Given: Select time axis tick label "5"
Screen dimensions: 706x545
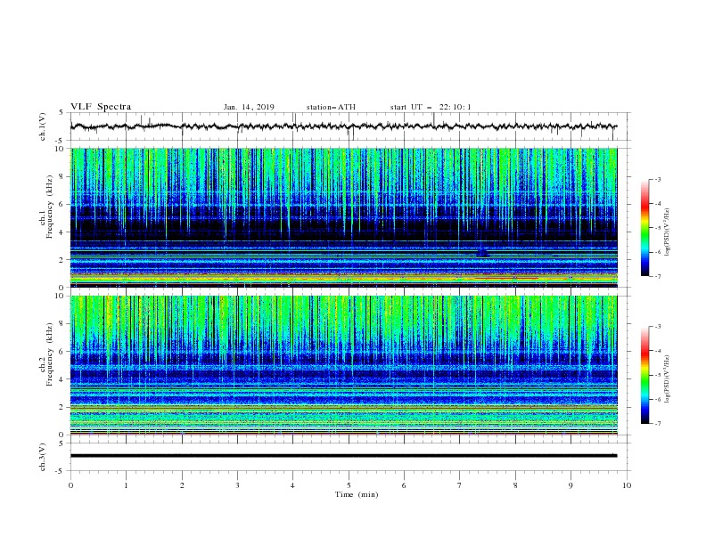Looking at the screenshot, I should (349, 485).
